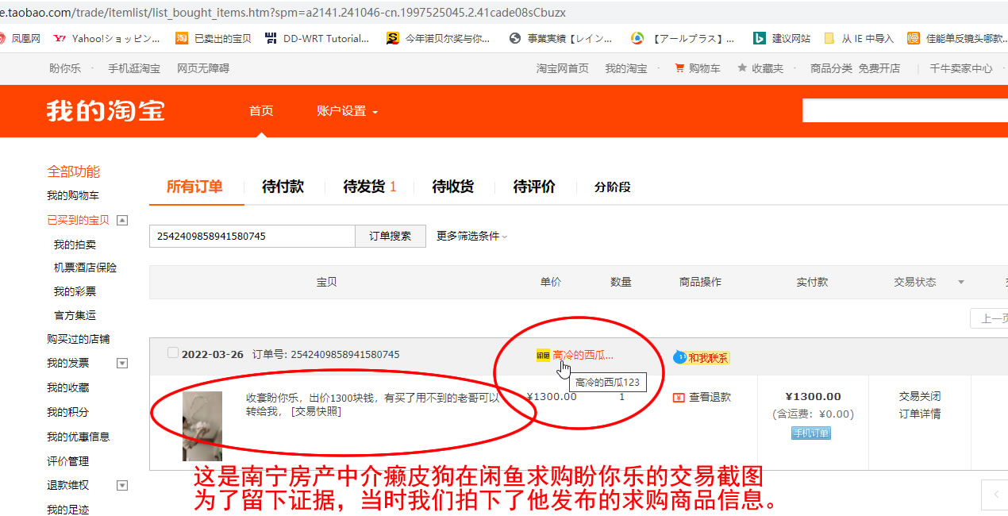Expand 更多筛选条件 filter options
Image resolution: width=1008 pixels, height=516 pixels.
tap(471, 236)
